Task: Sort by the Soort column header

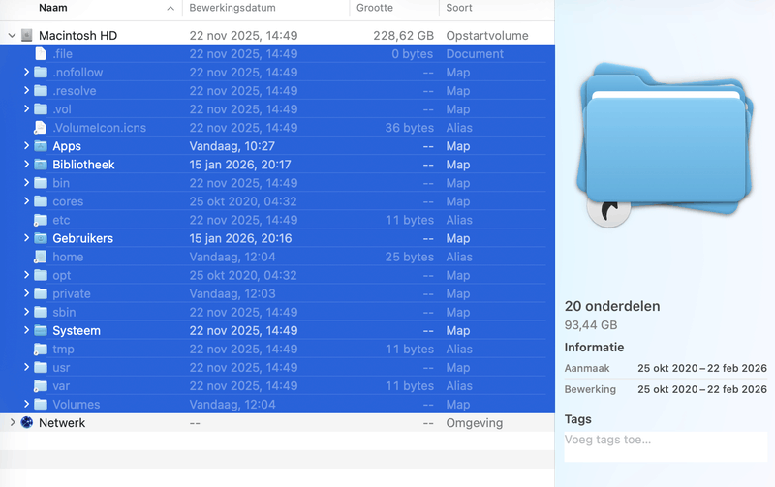Action: pos(459,8)
